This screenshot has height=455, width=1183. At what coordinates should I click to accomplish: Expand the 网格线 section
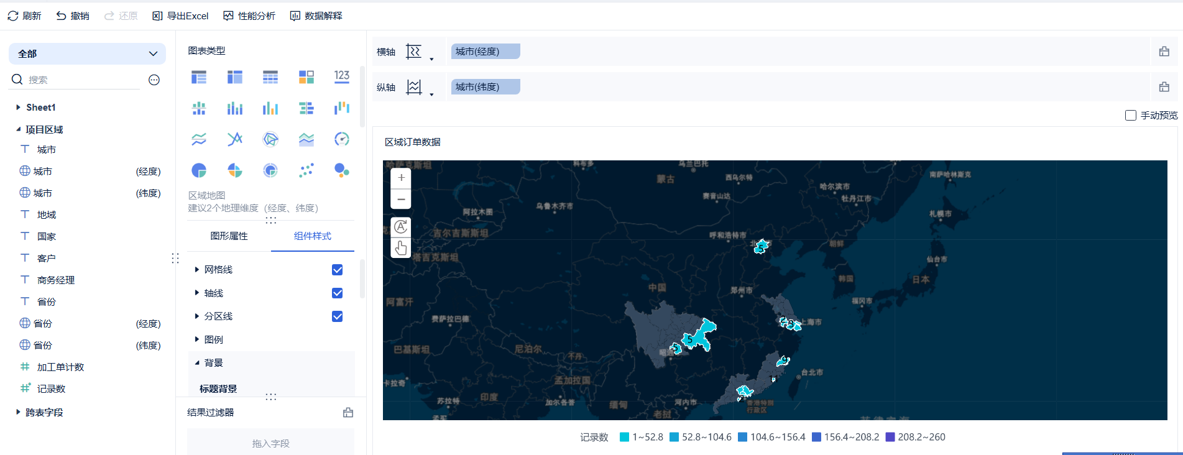coord(197,269)
